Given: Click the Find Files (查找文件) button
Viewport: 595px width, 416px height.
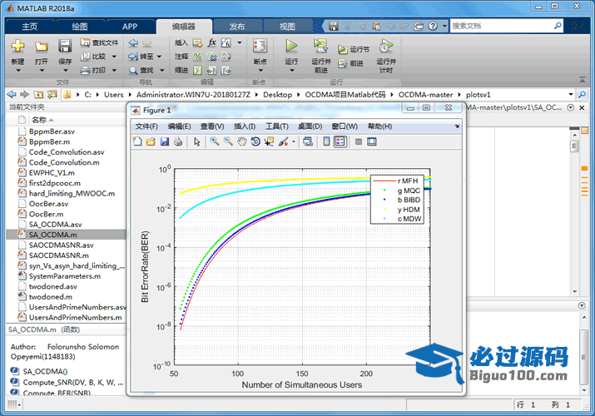Looking at the screenshot, I should [x=100, y=42].
